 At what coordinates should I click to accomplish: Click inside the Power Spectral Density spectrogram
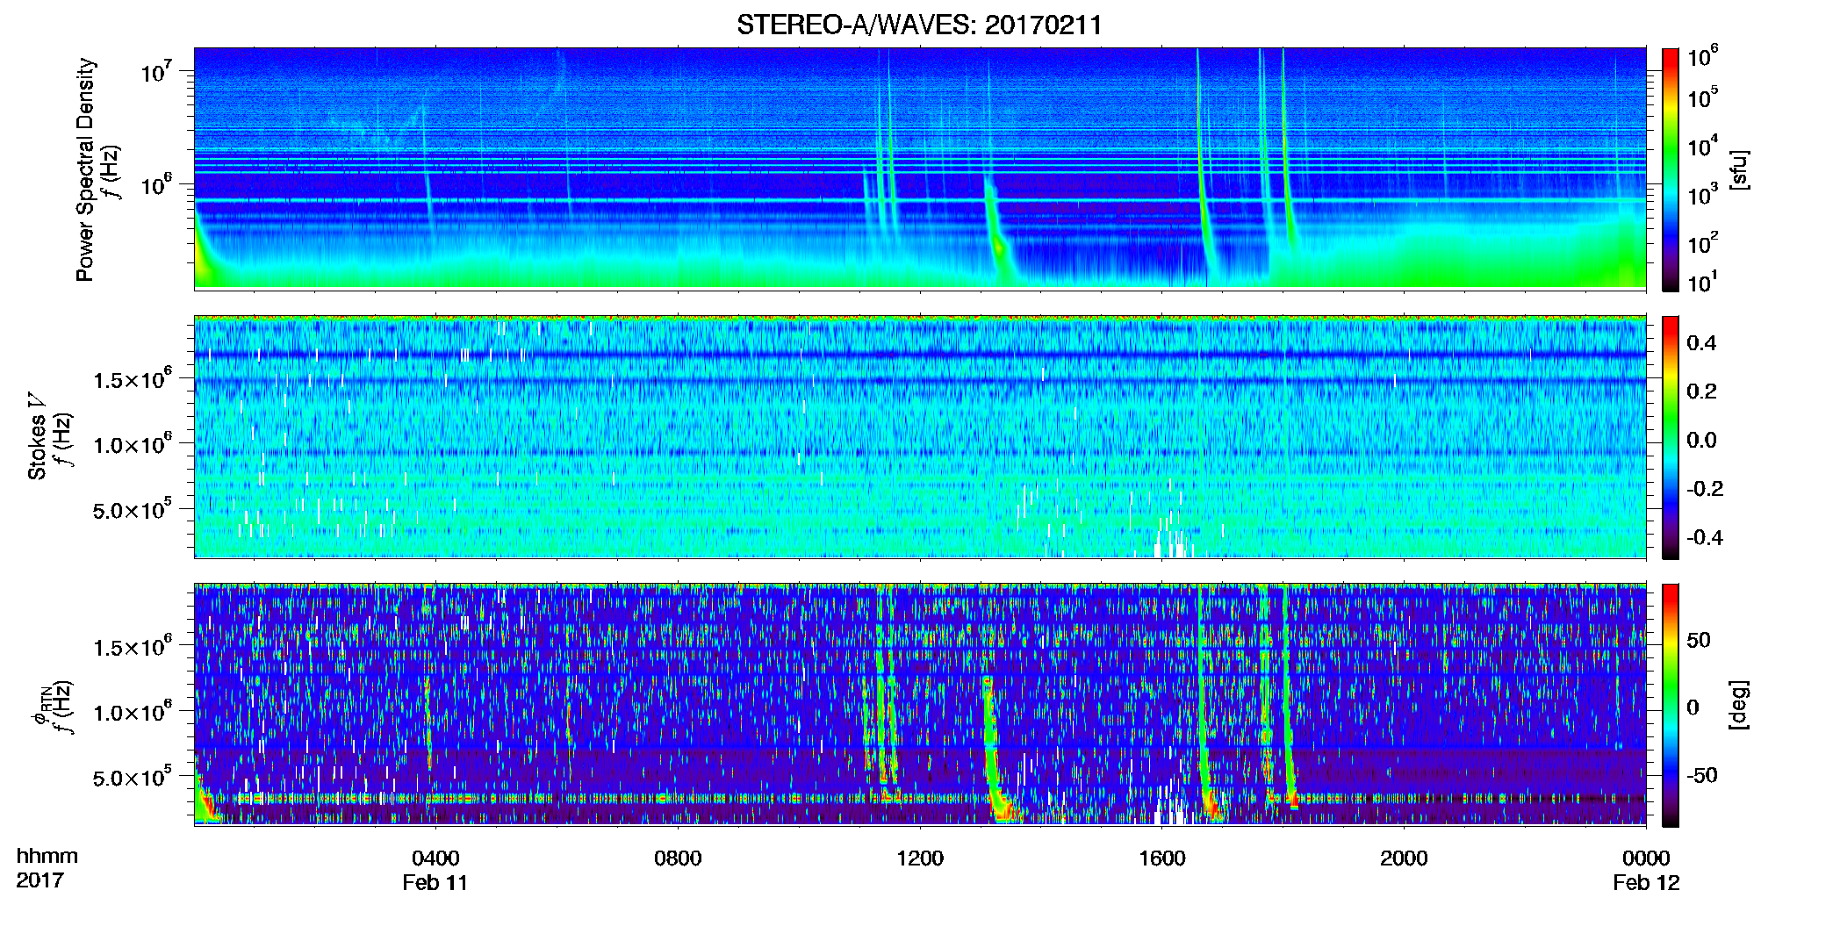(920, 169)
